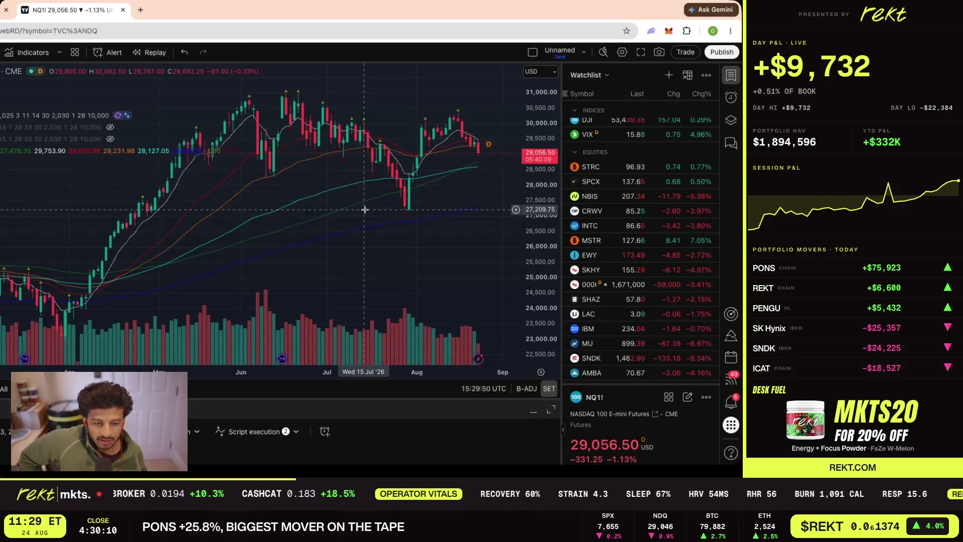Open the quick search icon
Image resolution: width=963 pixels, height=542 pixels.
point(603,52)
